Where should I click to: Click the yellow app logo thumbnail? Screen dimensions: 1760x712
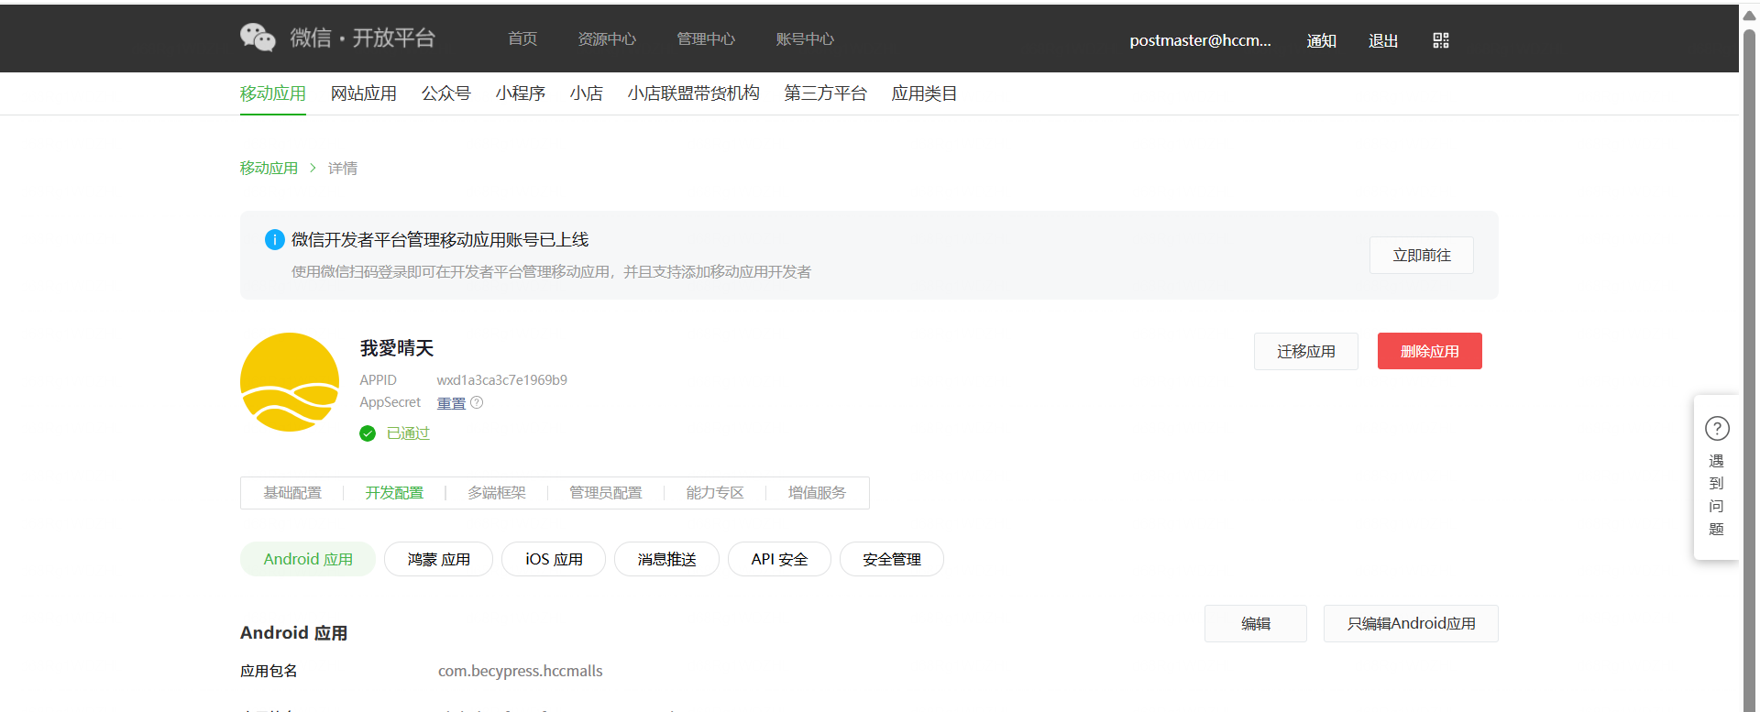pyautogui.click(x=290, y=382)
